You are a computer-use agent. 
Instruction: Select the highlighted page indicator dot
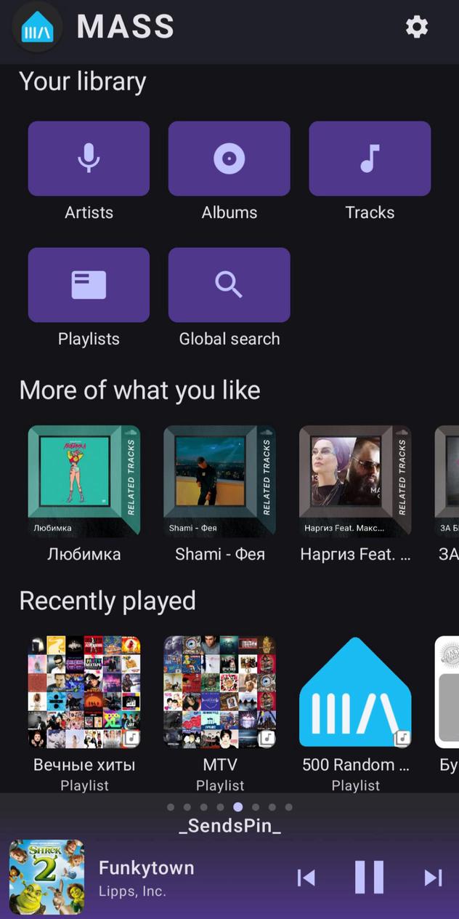point(237,807)
